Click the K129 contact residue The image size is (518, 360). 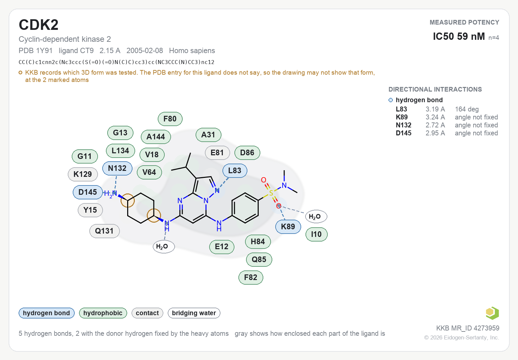point(83,174)
